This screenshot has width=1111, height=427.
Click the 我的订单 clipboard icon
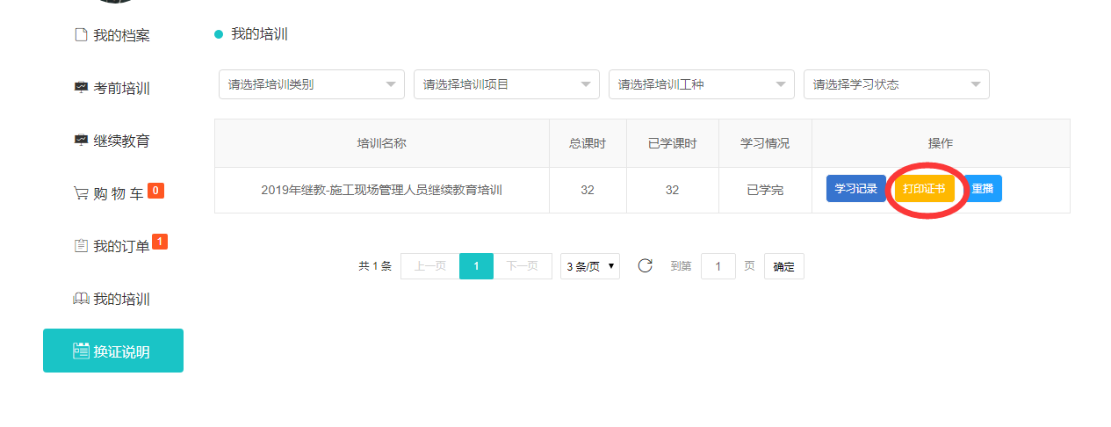click(81, 246)
